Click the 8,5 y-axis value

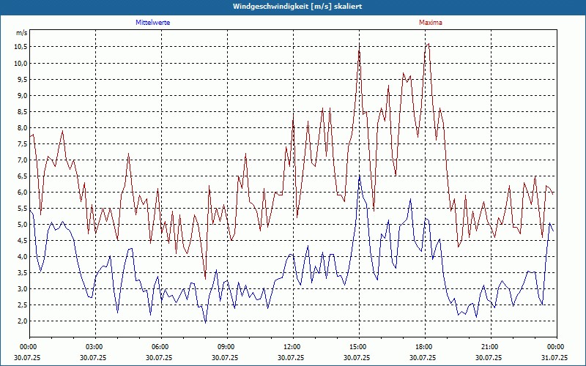[x=22, y=111]
